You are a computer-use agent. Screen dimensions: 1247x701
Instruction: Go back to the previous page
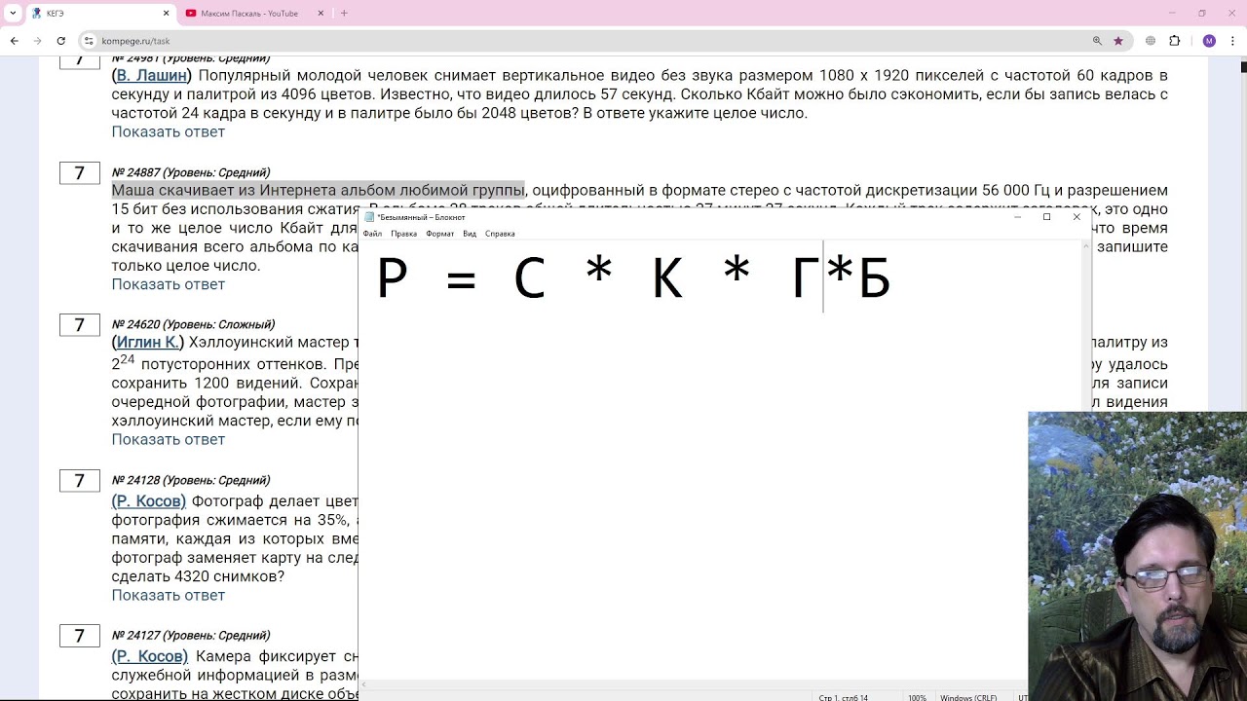pyautogui.click(x=15, y=41)
